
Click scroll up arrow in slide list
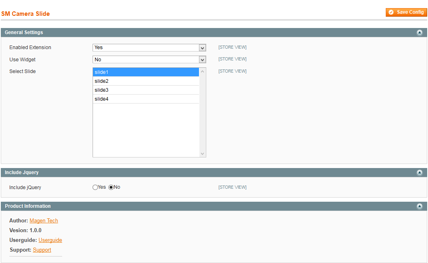coord(203,71)
